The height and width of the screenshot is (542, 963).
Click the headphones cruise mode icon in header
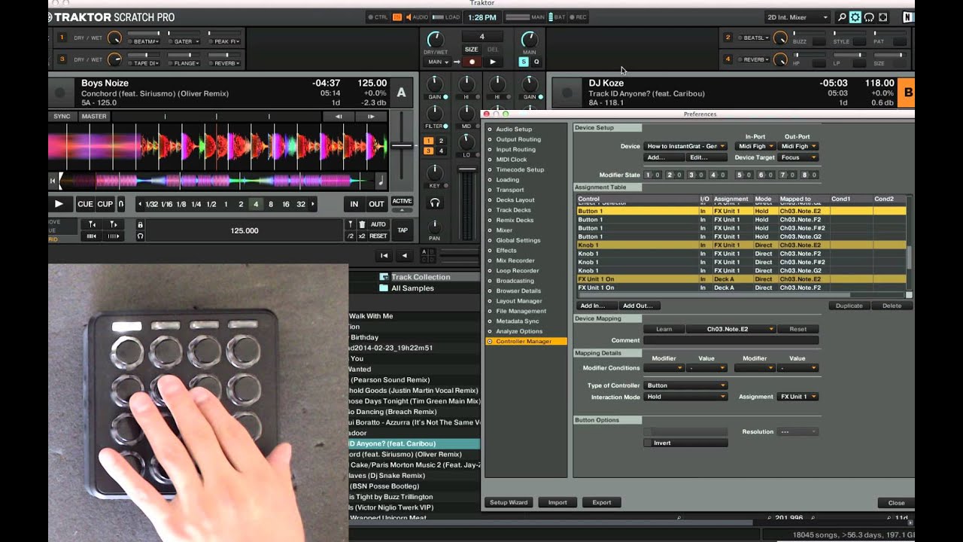869,17
